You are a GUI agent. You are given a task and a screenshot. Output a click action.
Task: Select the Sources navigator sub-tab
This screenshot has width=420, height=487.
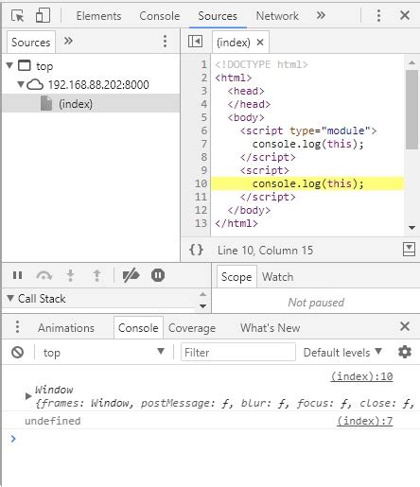click(31, 42)
